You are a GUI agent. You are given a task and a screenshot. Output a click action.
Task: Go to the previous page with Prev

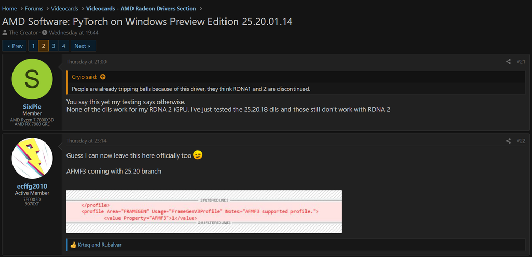click(x=14, y=46)
